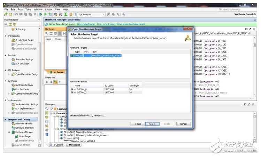Open Synthesis Settings gear icon
This screenshot has height=156, width=261.
[13, 85]
